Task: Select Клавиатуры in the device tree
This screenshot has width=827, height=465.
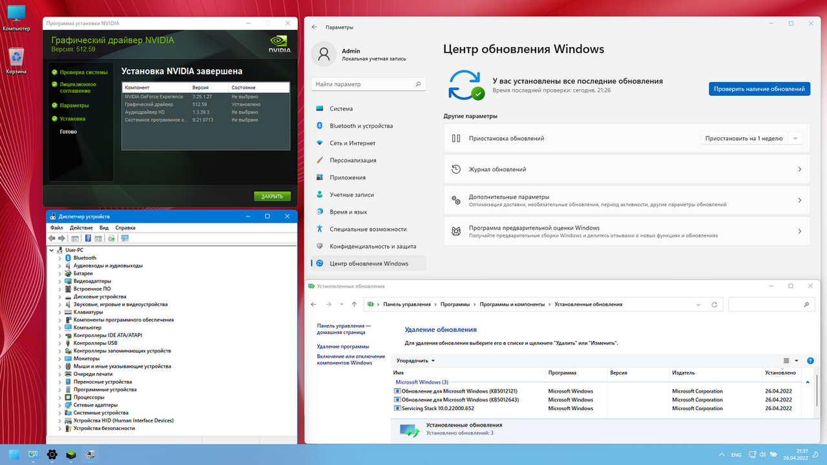Action: (88, 312)
